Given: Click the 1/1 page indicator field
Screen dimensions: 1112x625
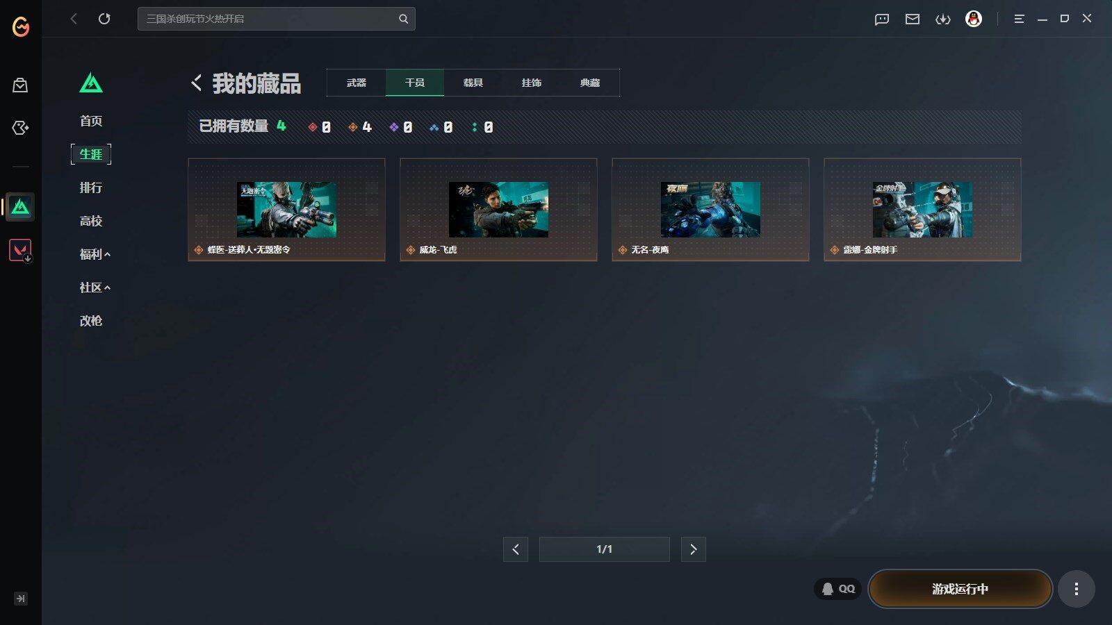Looking at the screenshot, I should click(605, 549).
